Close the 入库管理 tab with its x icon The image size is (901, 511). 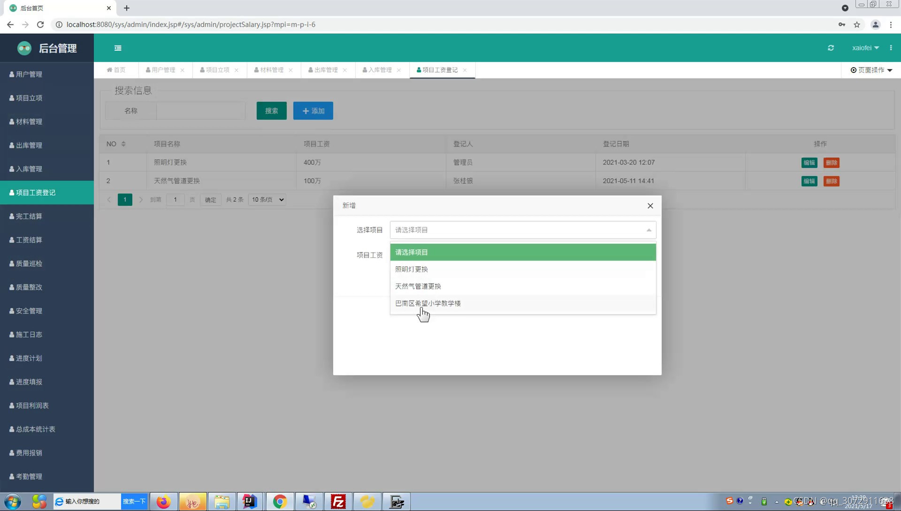point(399,70)
